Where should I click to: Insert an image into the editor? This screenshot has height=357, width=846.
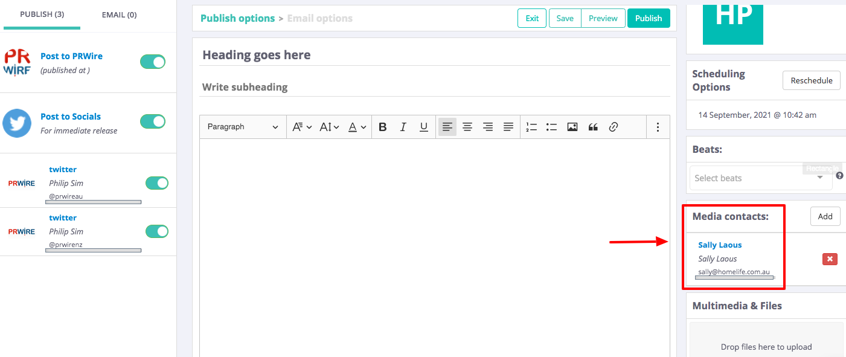coord(572,127)
